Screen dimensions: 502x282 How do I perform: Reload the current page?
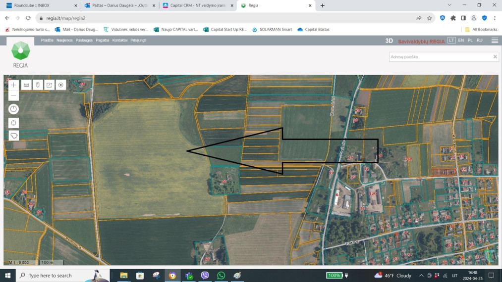[x=28, y=18]
